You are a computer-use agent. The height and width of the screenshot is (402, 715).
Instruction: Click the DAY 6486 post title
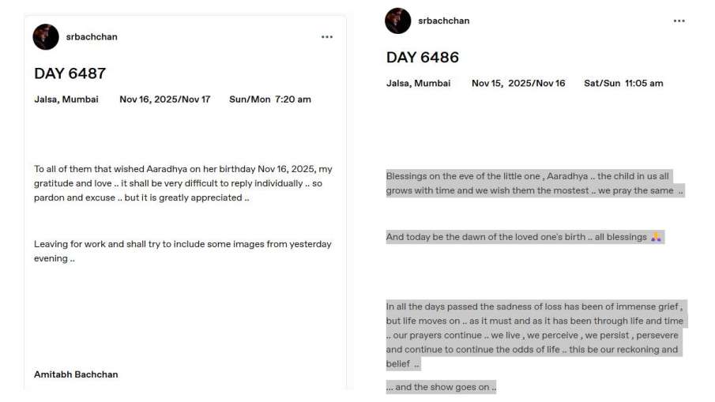(422, 58)
